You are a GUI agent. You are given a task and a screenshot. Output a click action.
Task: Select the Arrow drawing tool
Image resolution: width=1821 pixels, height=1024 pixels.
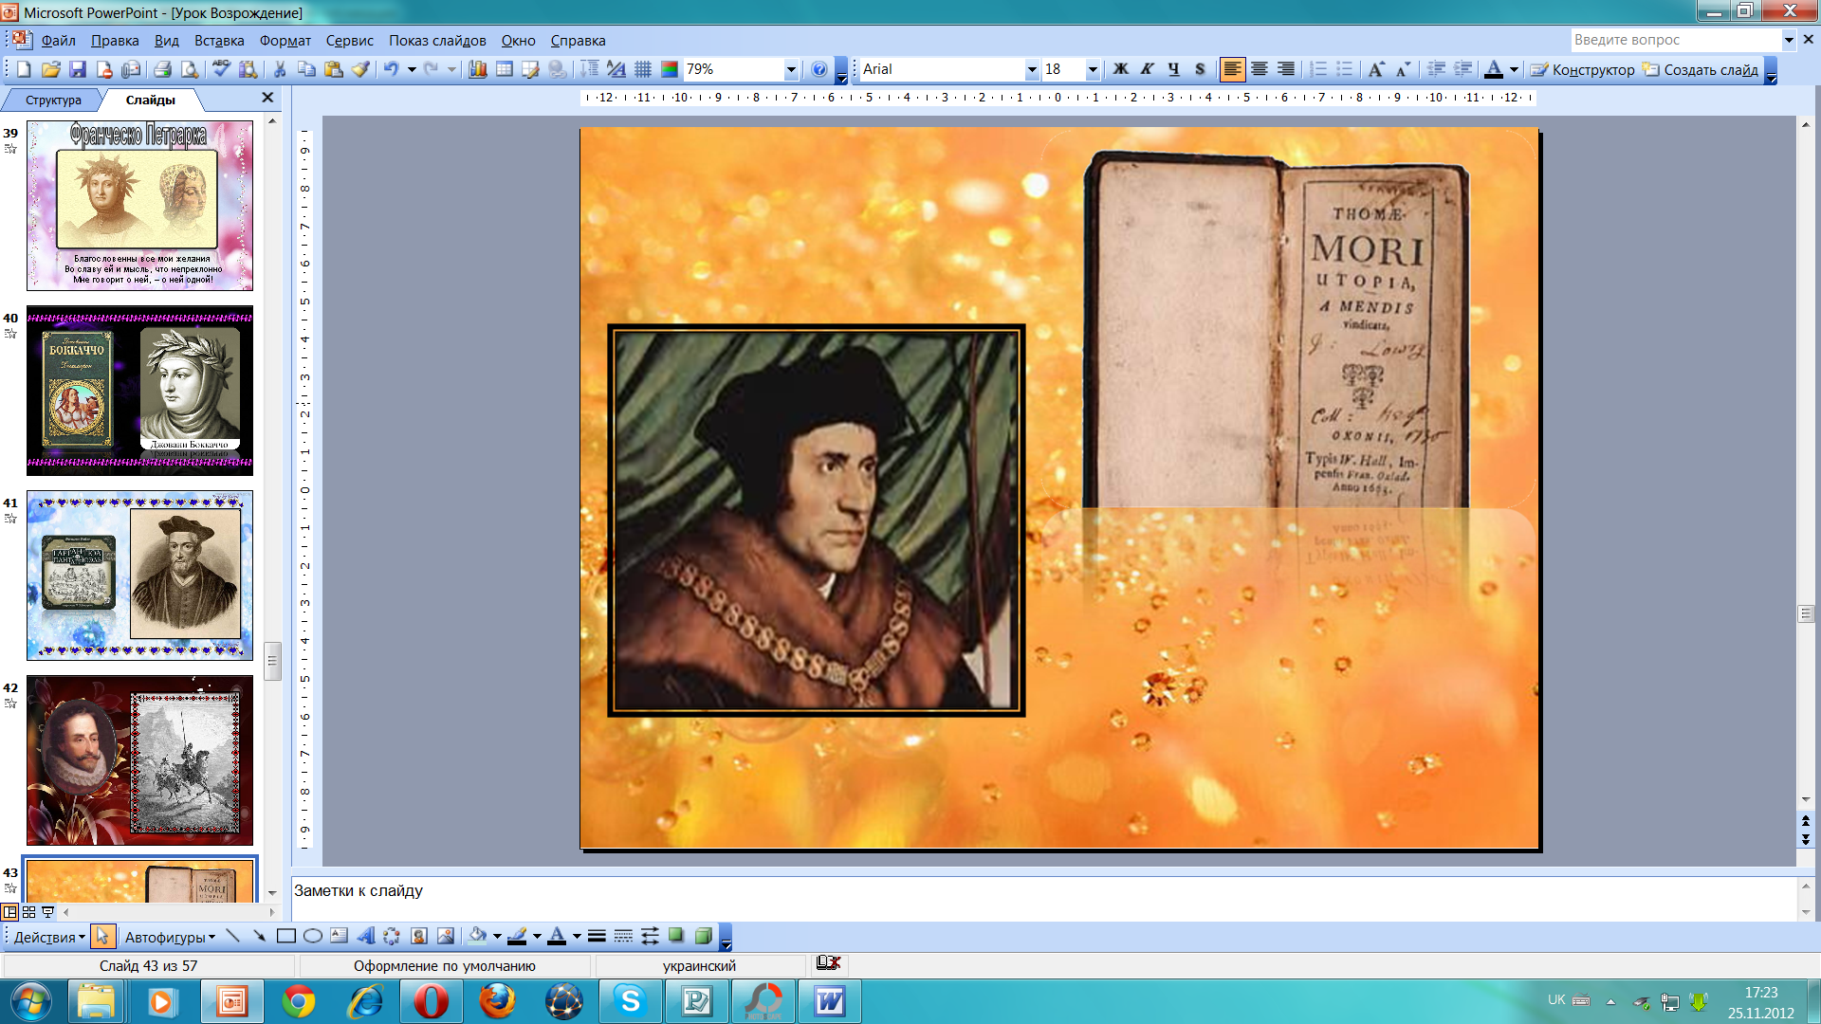pyautogui.click(x=259, y=937)
